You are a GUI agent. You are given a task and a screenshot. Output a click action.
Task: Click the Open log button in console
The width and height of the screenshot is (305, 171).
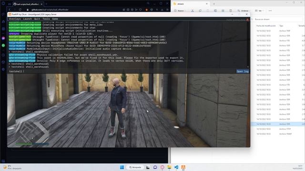(x=243, y=71)
